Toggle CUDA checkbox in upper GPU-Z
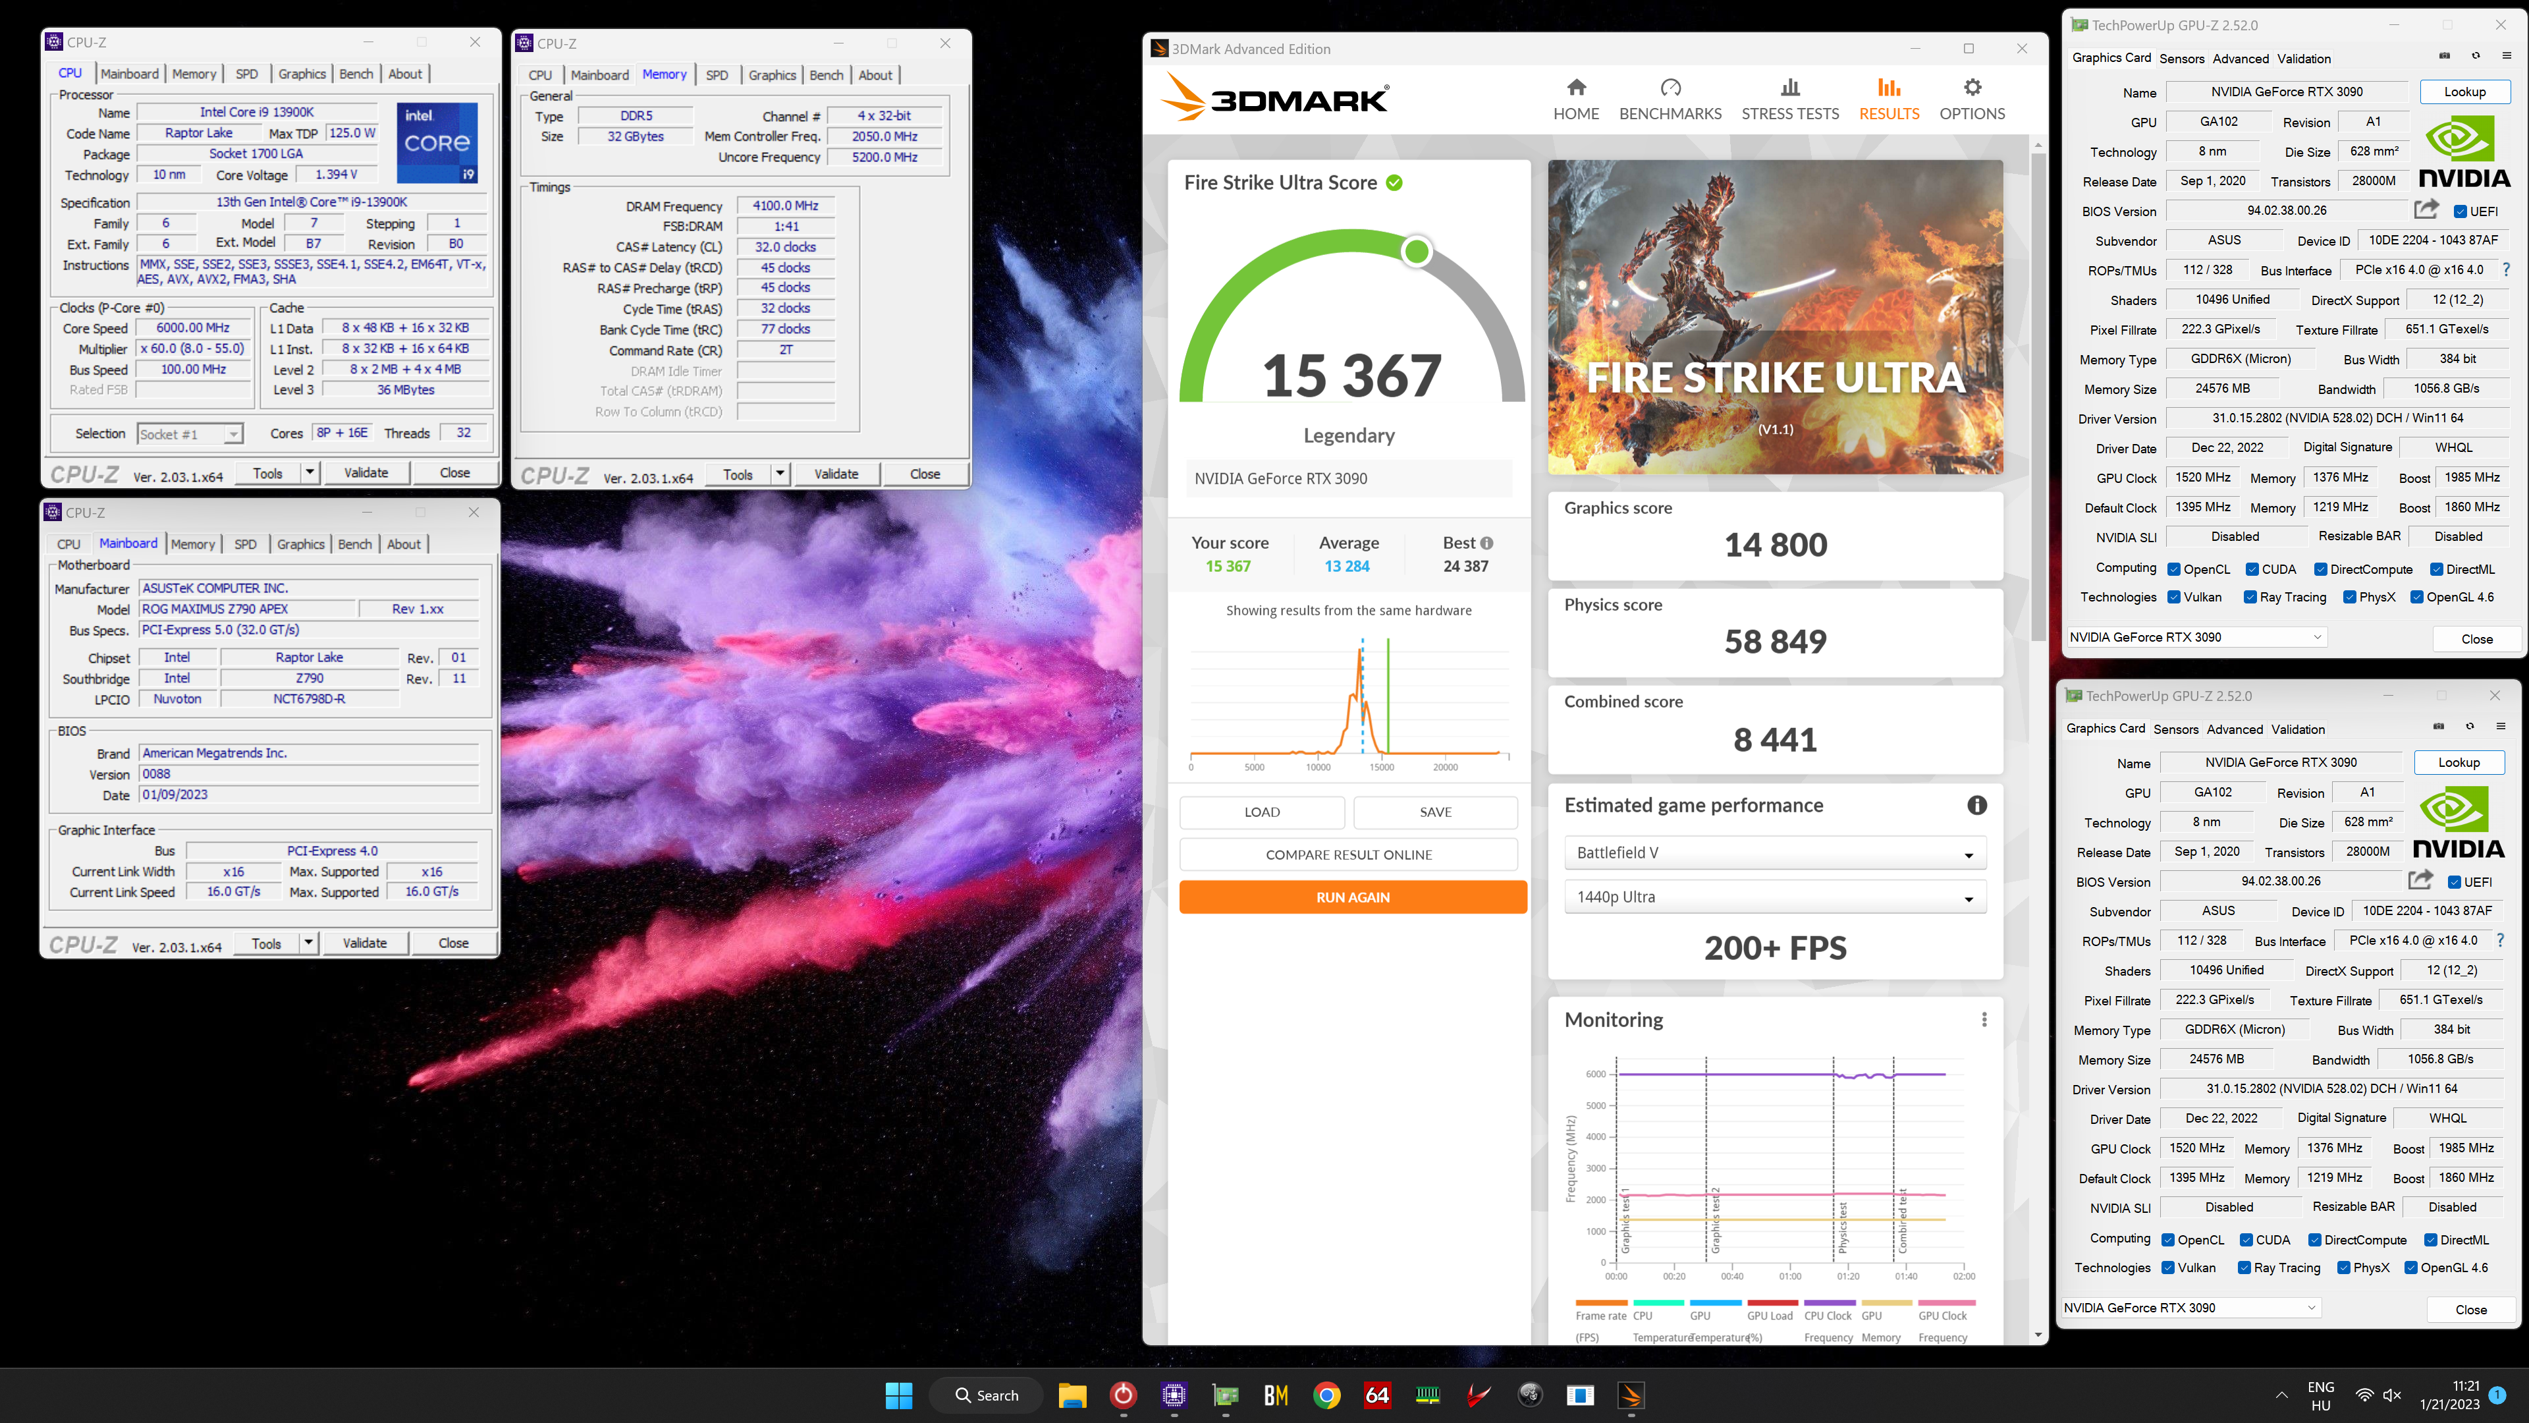This screenshot has height=1423, width=2529. (2252, 570)
